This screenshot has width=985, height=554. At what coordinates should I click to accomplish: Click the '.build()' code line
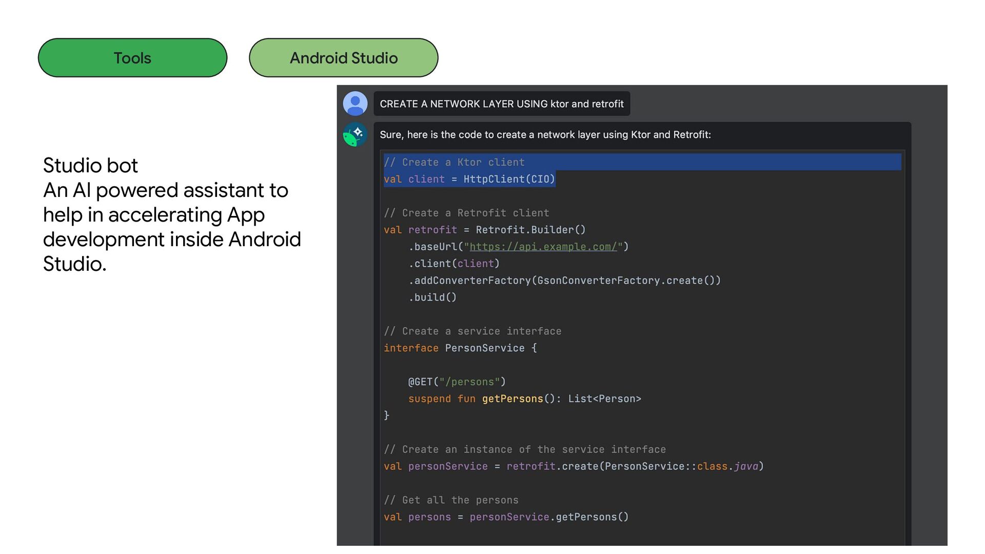[x=432, y=298]
